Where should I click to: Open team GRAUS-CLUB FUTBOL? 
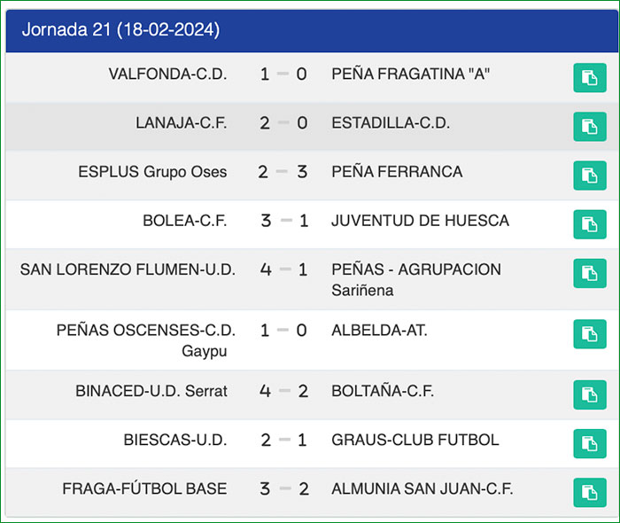415,440
